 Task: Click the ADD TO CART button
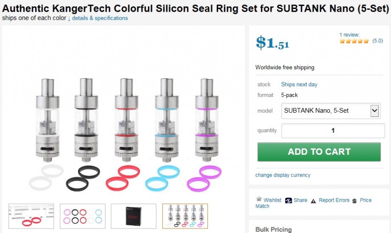(319, 152)
